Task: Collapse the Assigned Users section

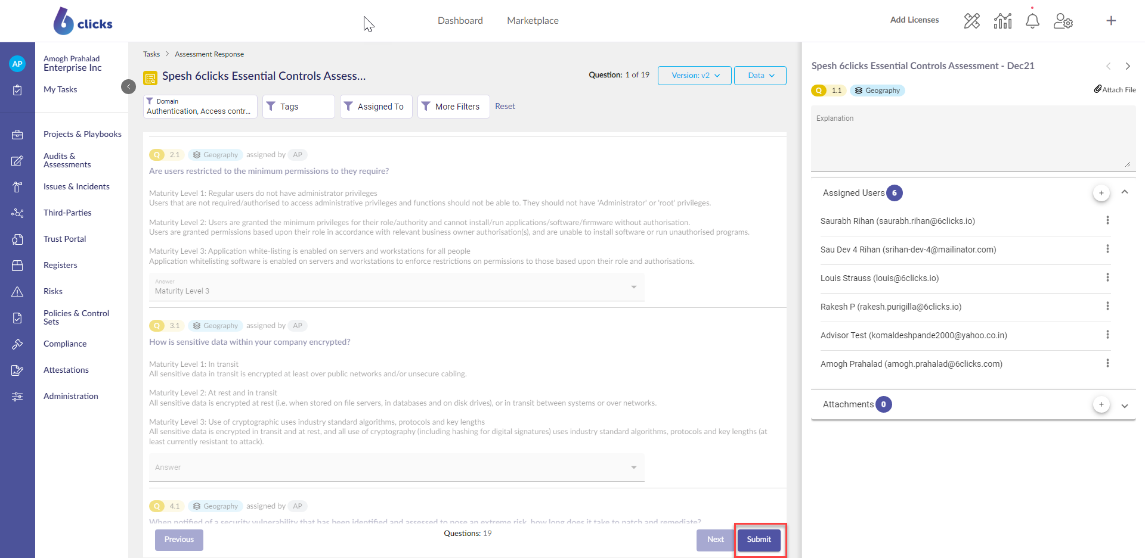Action: tap(1125, 192)
